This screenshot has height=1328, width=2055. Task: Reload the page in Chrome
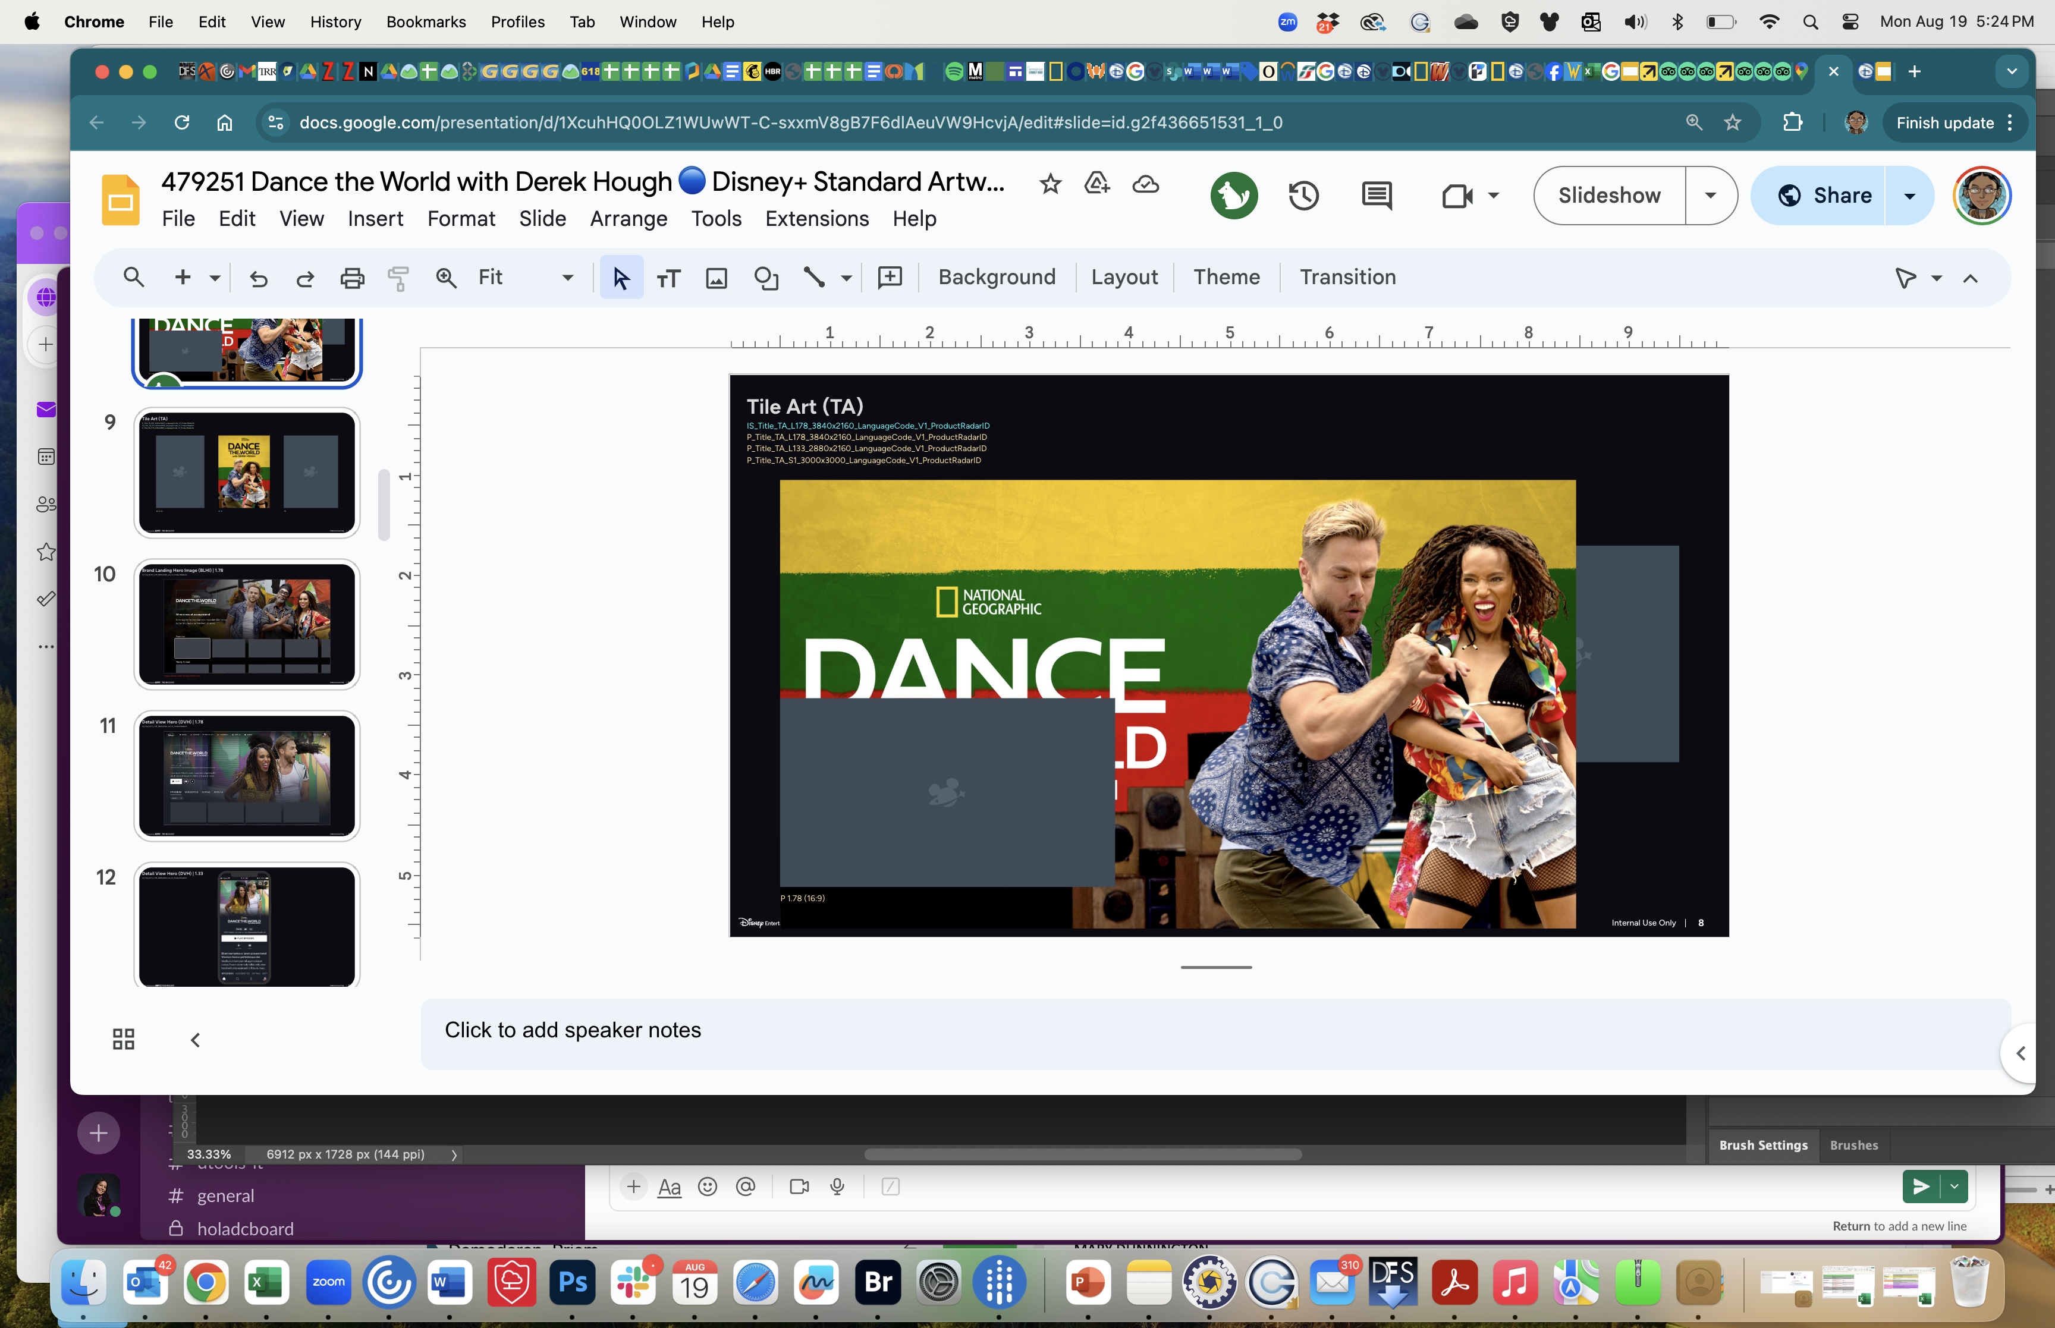[x=181, y=123]
